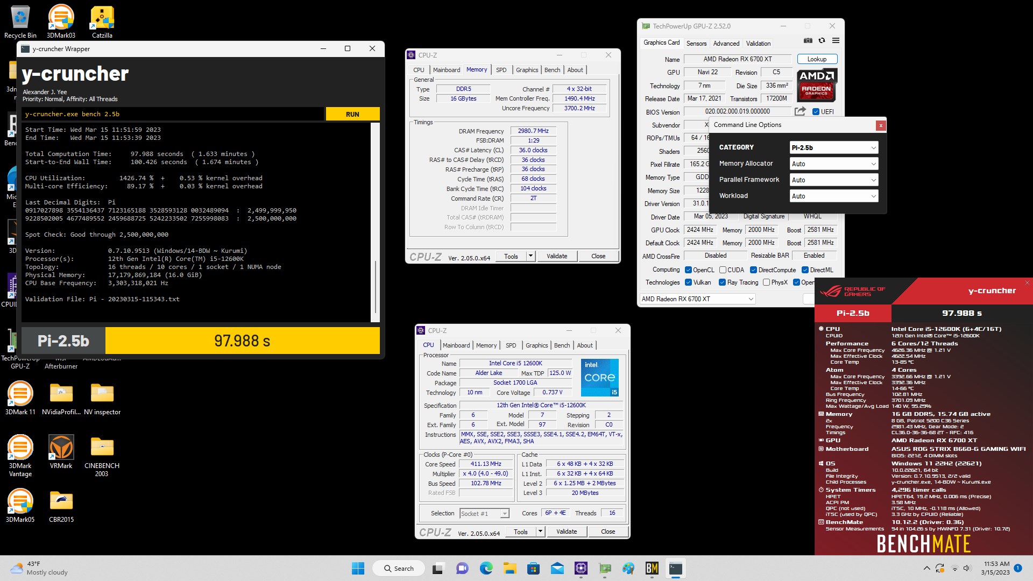Open the Parallel Framework dropdown

(x=834, y=180)
